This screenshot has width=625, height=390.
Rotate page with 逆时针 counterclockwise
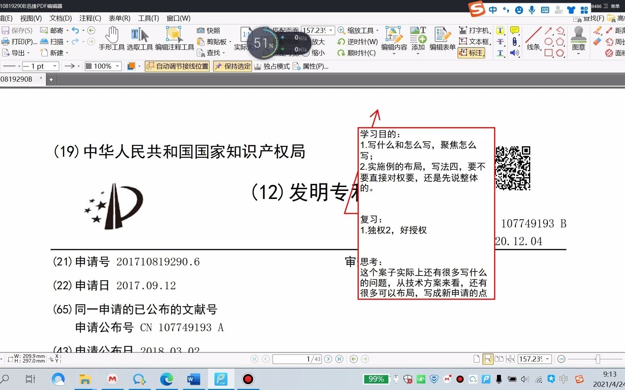[x=357, y=42]
